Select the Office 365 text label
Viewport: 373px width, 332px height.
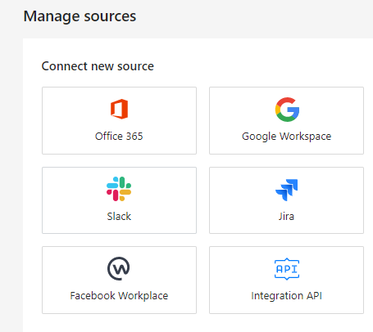[119, 136]
